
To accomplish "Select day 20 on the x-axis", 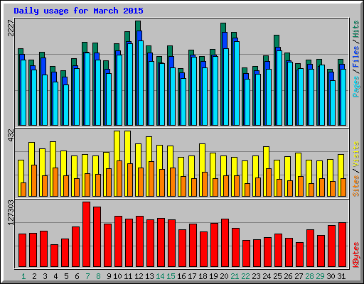I will pyautogui.click(x=224, y=276).
